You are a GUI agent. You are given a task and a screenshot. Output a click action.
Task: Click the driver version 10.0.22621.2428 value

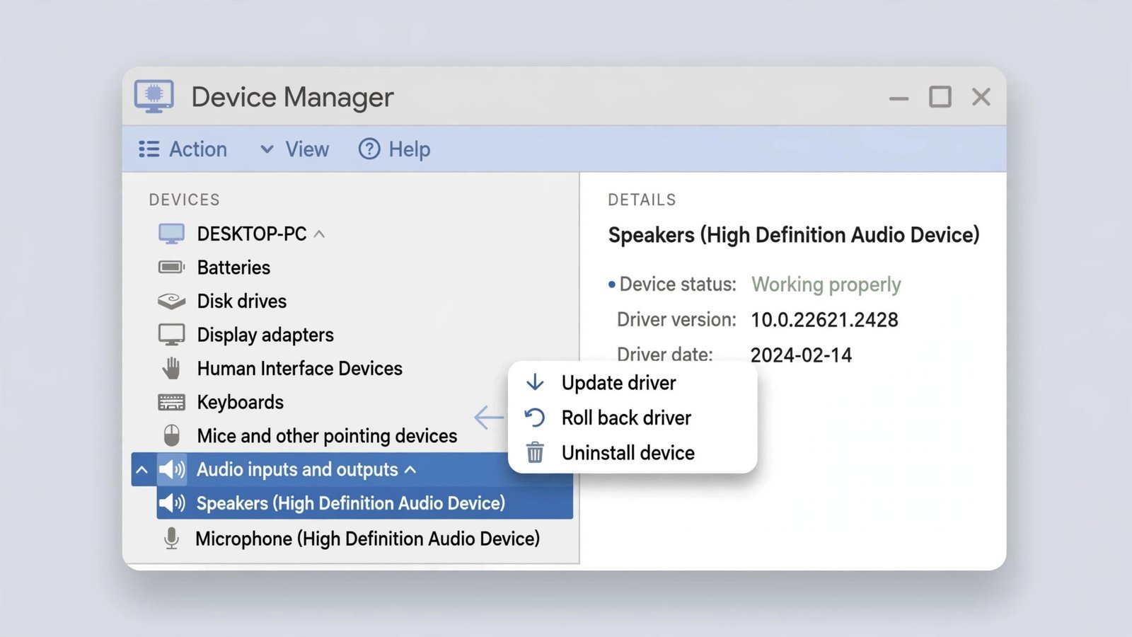pyautogui.click(x=824, y=320)
